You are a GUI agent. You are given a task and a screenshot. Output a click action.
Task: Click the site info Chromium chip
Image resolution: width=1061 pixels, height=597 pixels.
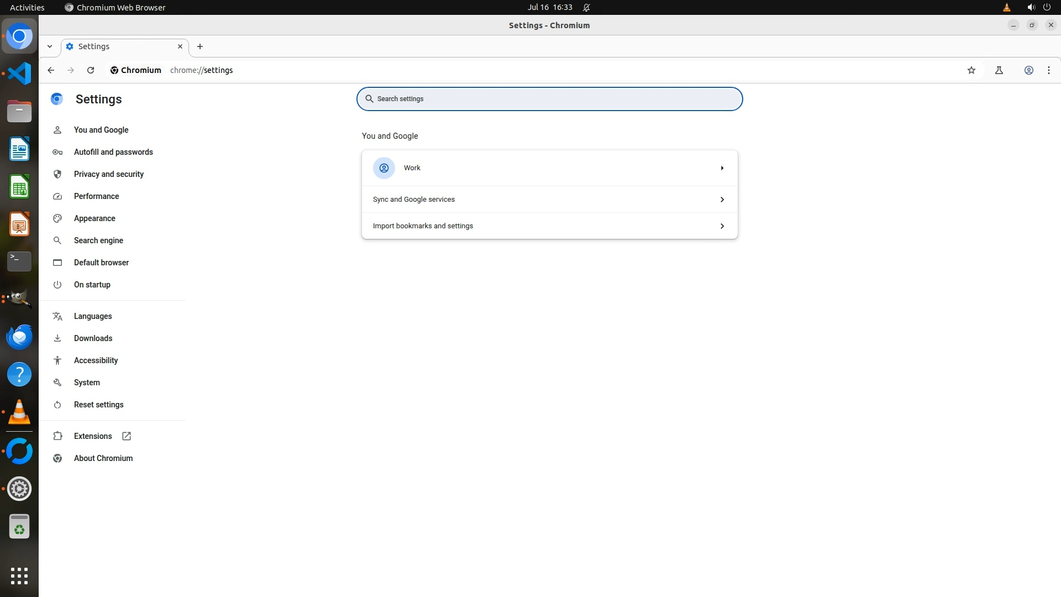pos(136,70)
